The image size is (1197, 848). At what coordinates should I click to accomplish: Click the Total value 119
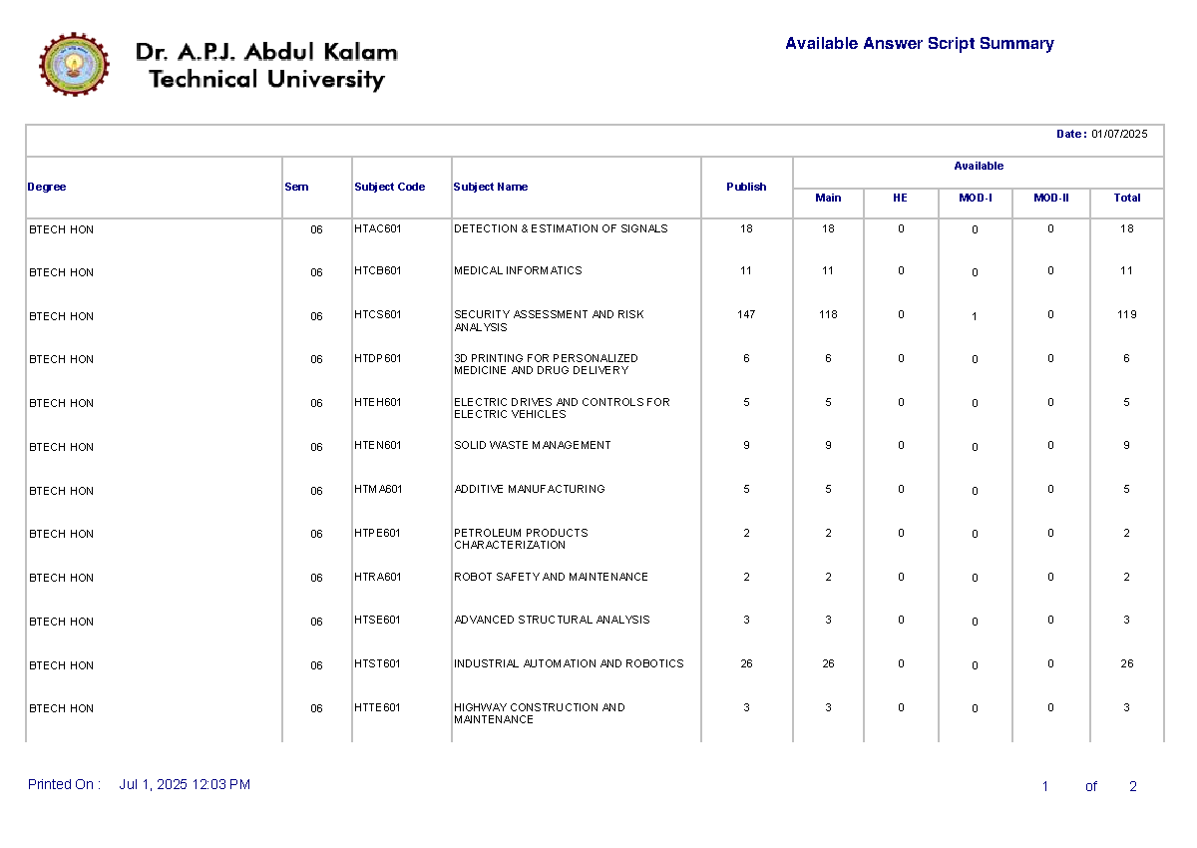pyautogui.click(x=1127, y=314)
